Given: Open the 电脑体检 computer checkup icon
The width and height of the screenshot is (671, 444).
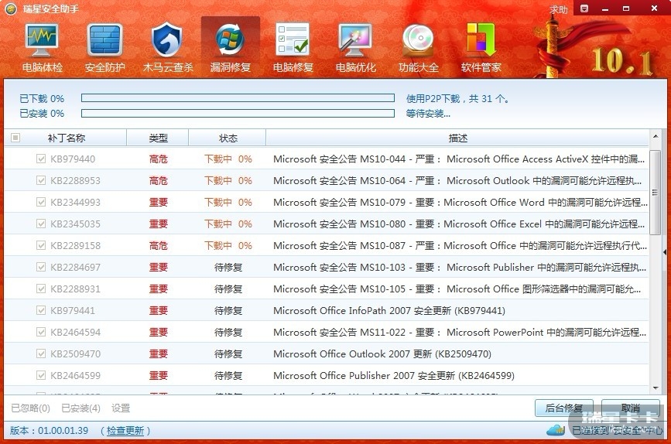Looking at the screenshot, I should (42, 47).
